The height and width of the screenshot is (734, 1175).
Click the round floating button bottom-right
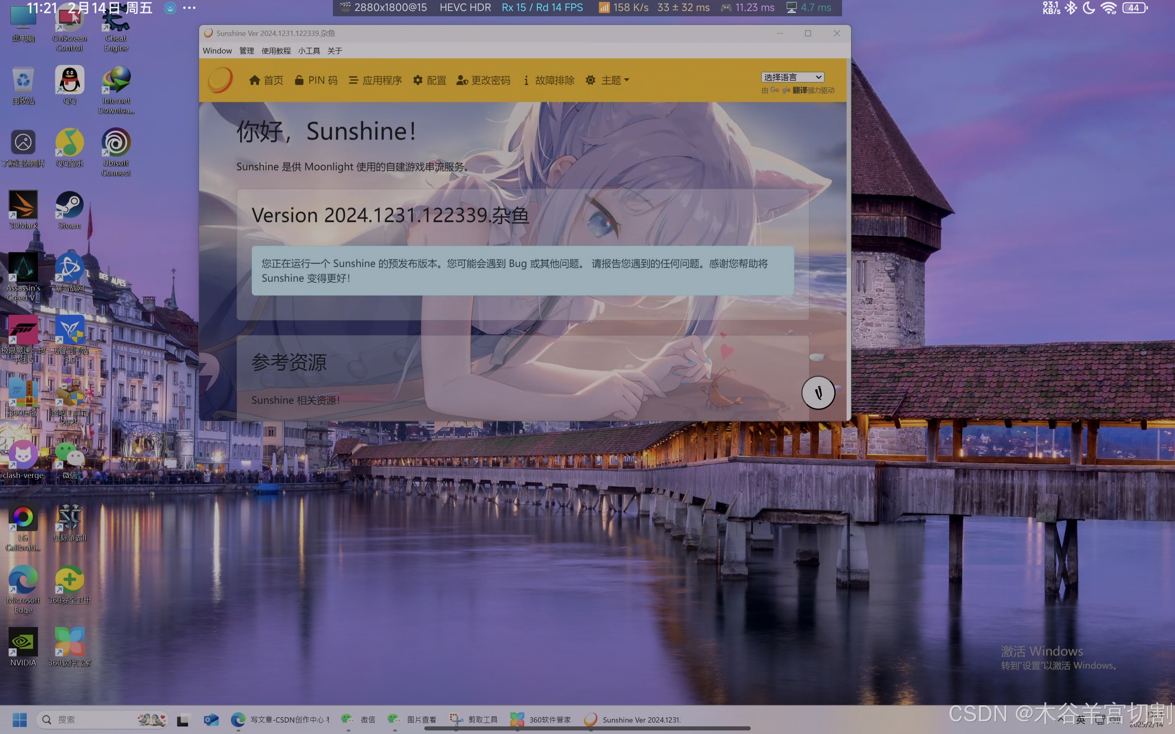click(x=818, y=393)
